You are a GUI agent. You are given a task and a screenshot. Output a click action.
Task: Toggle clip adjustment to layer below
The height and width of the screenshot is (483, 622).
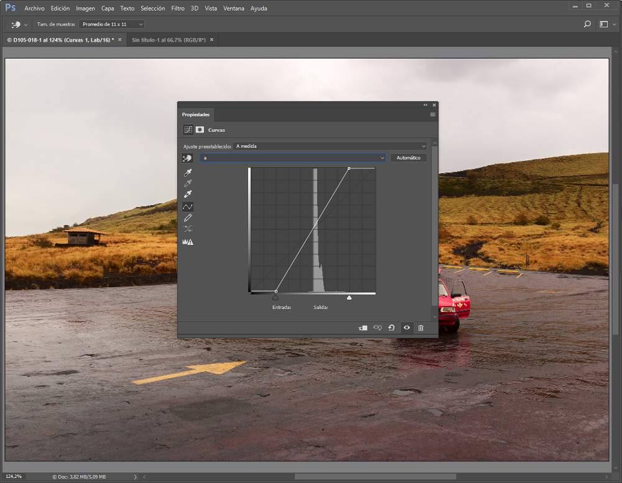coord(363,328)
